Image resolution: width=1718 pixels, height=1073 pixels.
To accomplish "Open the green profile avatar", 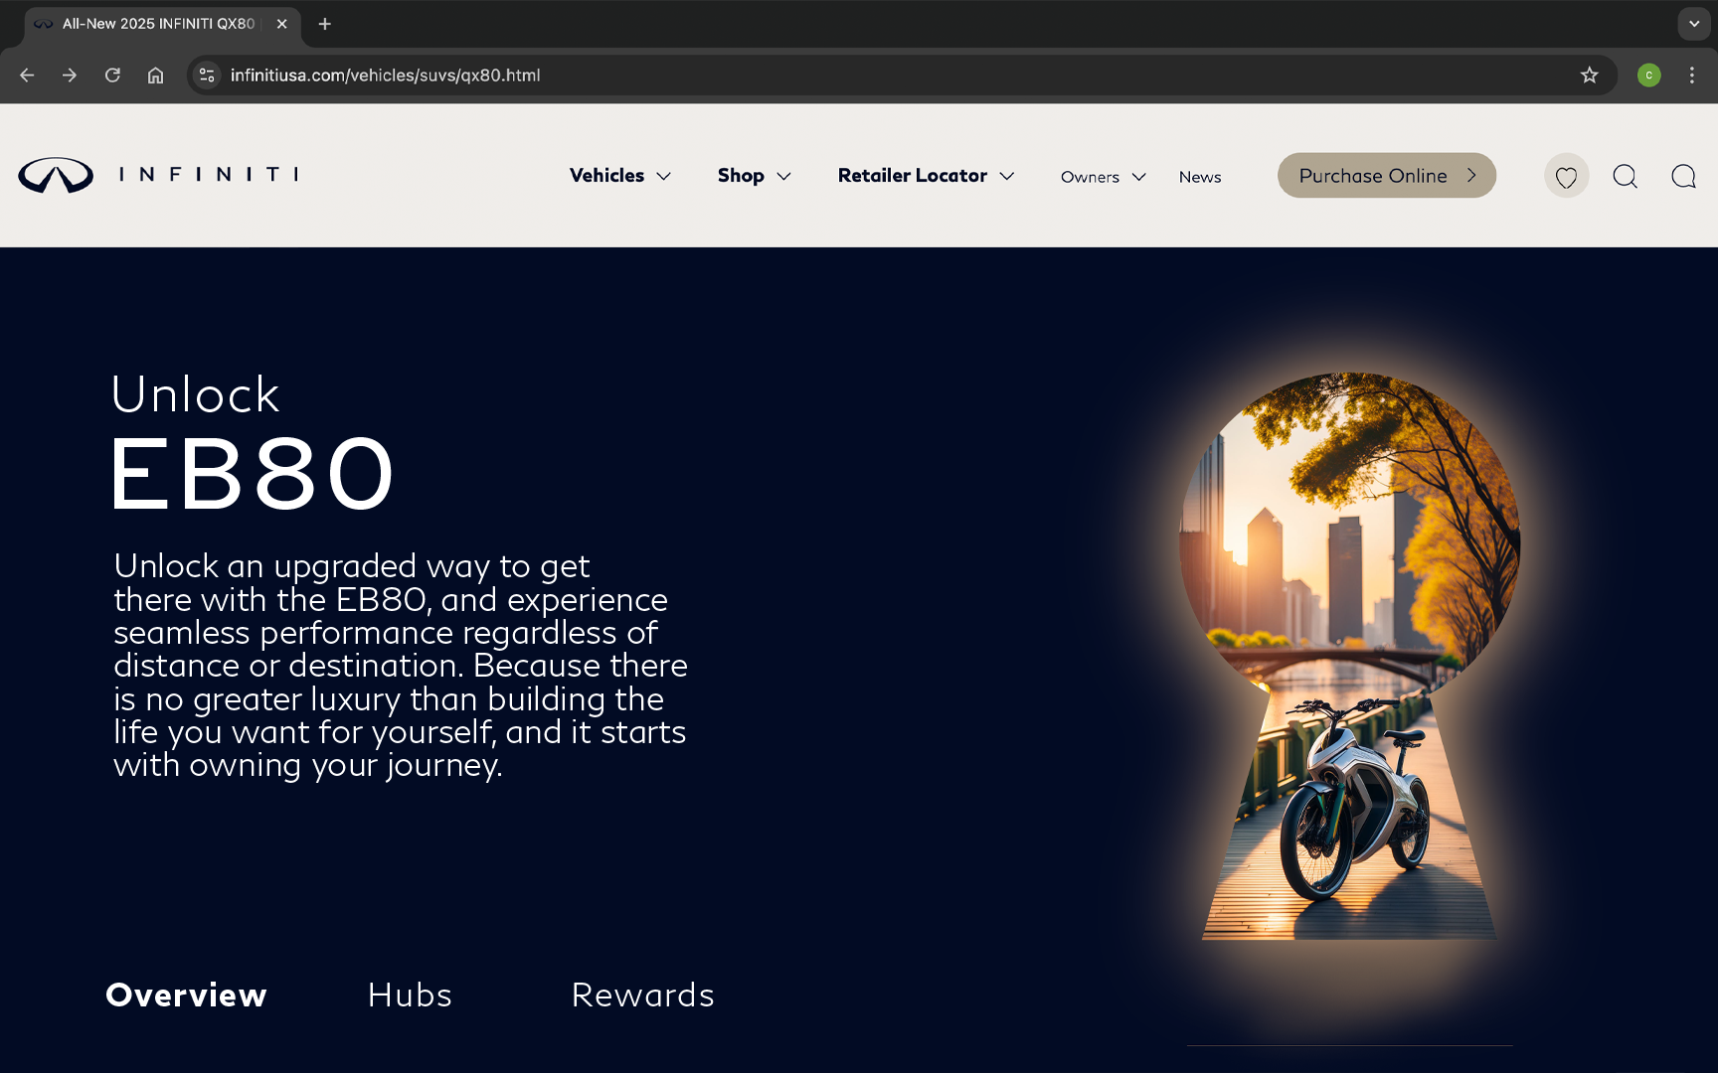I will point(1648,76).
